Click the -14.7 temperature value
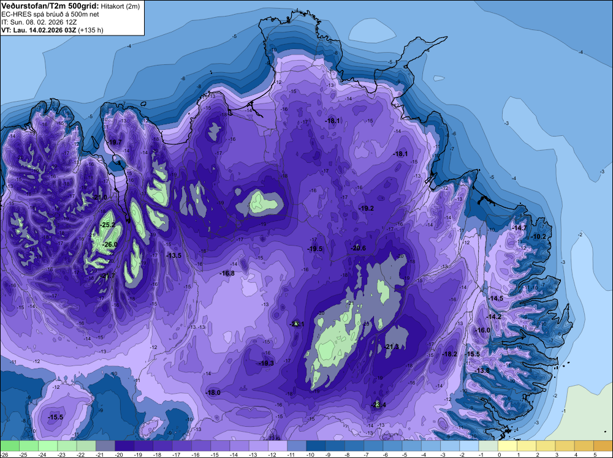Screen dimensions: 613x458 pyautogui.click(x=520, y=228)
